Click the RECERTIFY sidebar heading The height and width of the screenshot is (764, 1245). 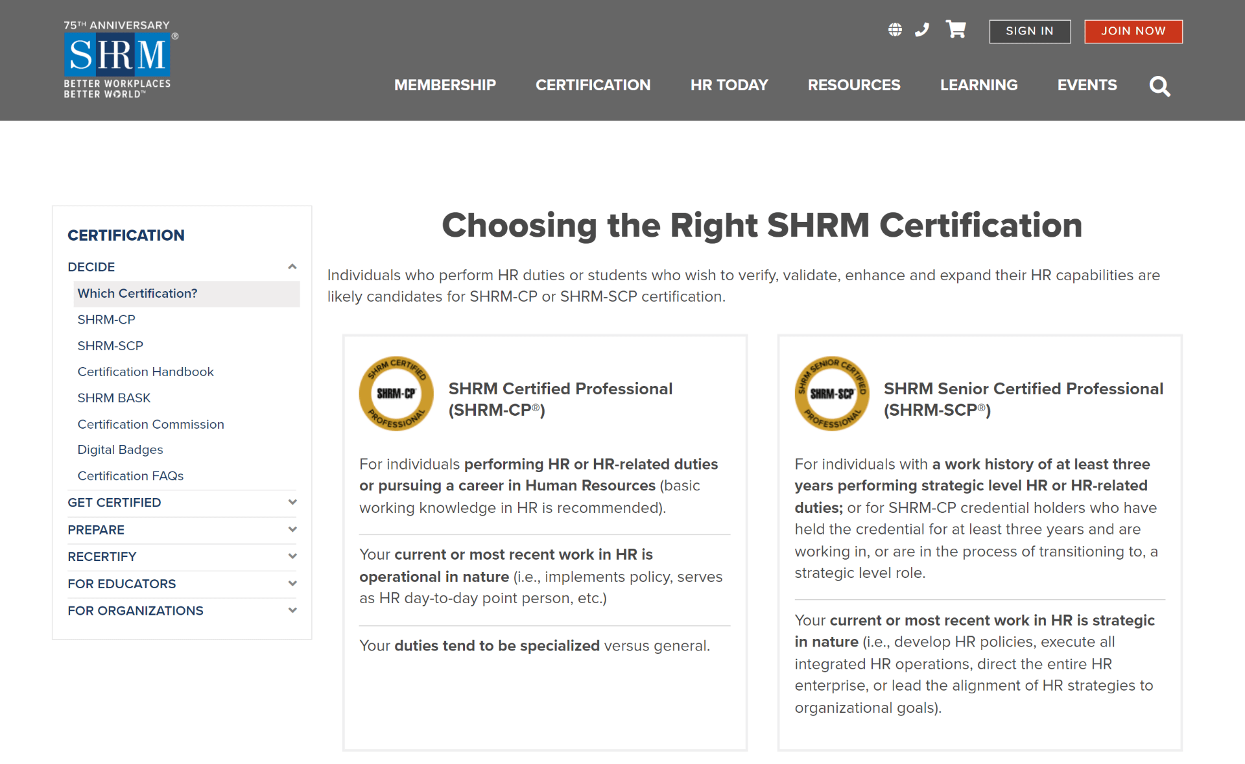click(x=102, y=556)
